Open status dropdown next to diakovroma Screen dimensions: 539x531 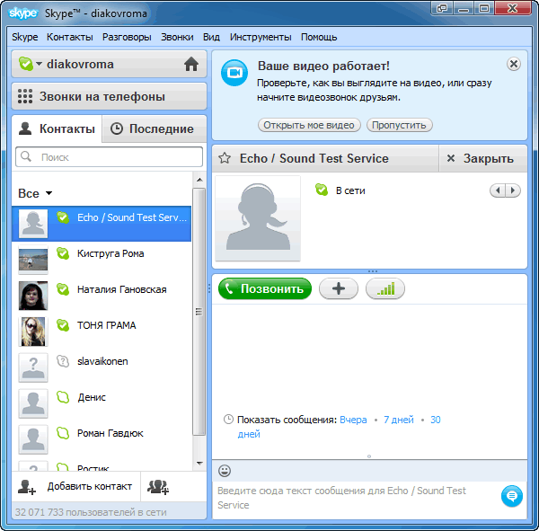39,64
